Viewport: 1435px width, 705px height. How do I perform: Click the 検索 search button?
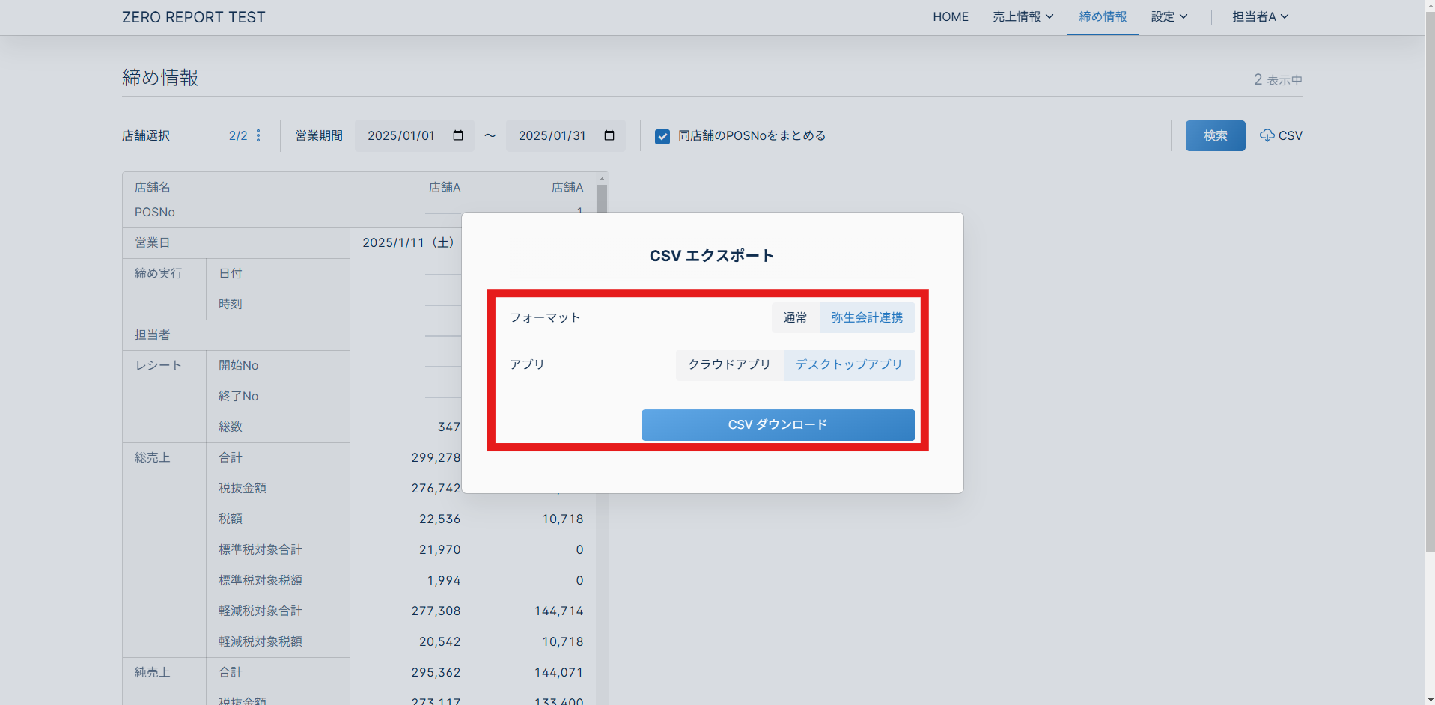click(1214, 135)
